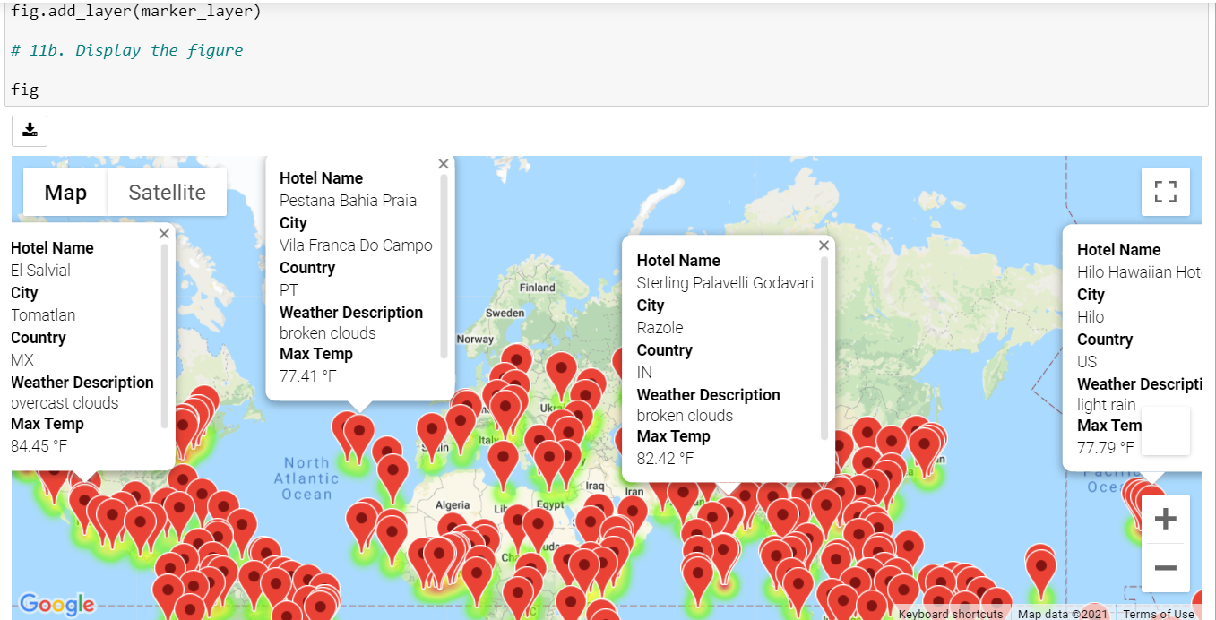
Task: Switch to the Satellite map view
Action: [167, 193]
